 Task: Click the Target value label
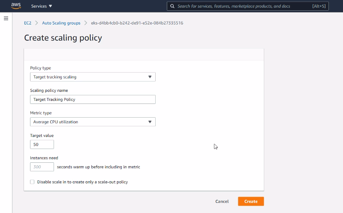[x=42, y=135]
